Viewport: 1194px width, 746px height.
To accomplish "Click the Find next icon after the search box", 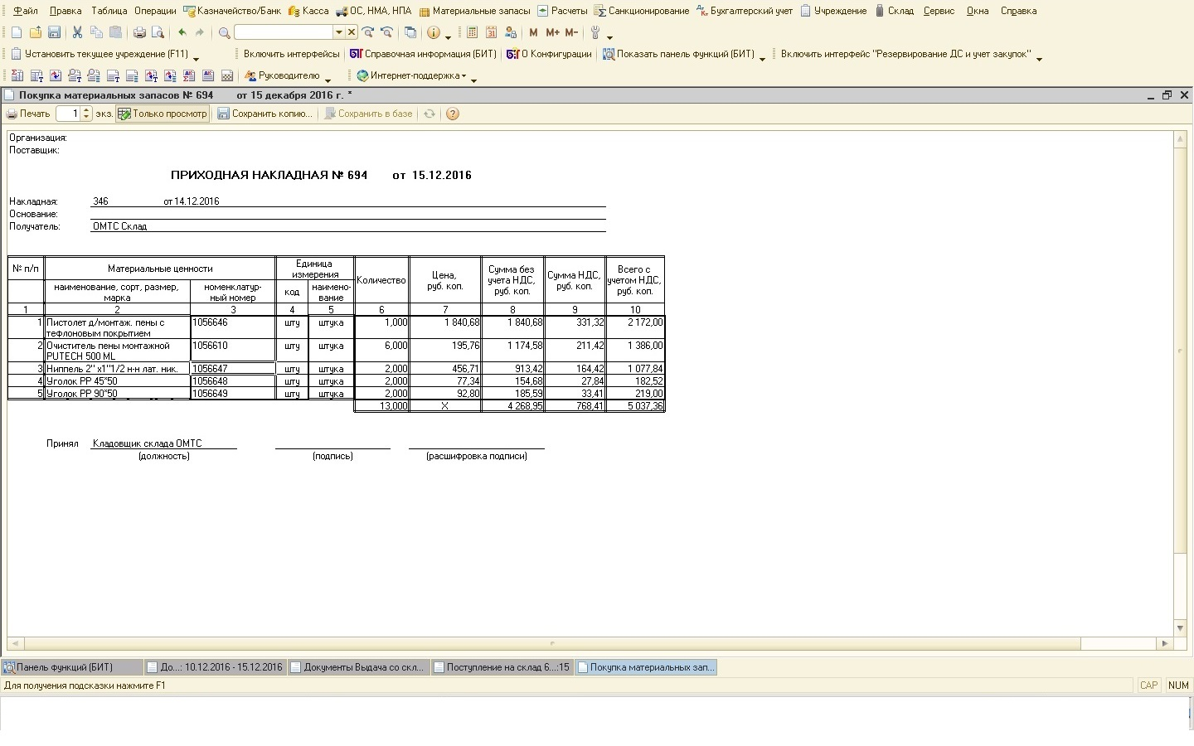I will pyautogui.click(x=368, y=32).
